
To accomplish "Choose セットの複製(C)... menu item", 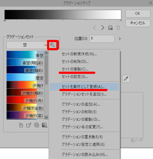I will tap(84, 69).
